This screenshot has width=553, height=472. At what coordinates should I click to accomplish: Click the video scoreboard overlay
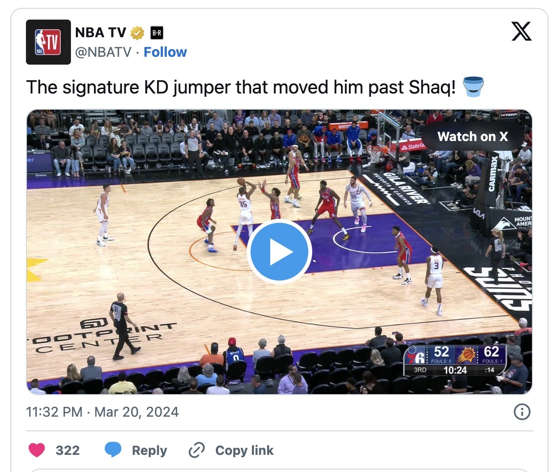455,360
